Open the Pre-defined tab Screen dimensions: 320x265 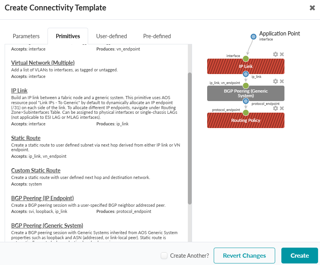[x=157, y=36]
